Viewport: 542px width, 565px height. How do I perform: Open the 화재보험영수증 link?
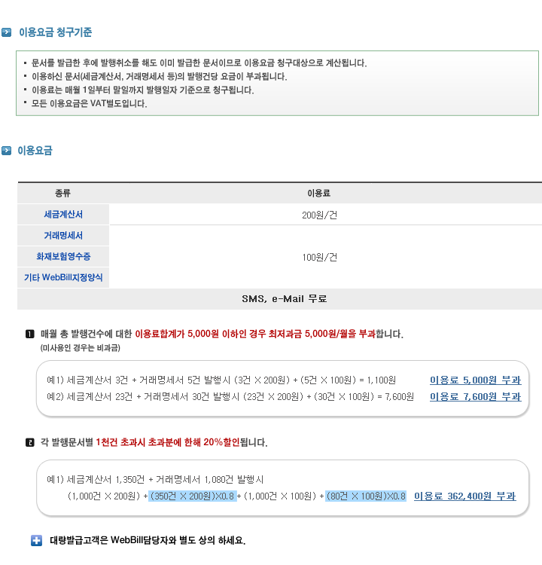tap(63, 256)
